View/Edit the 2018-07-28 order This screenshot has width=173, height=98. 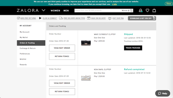(x=62, y=48)
